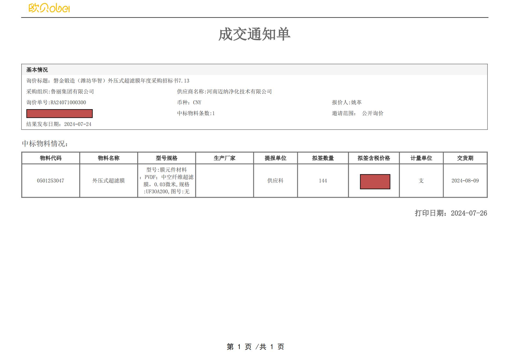Image resolution: width=509 pixels, height=359 pixels.
Task: Click the delivery date 2024-08-09
Action: [x=465, y=181]
